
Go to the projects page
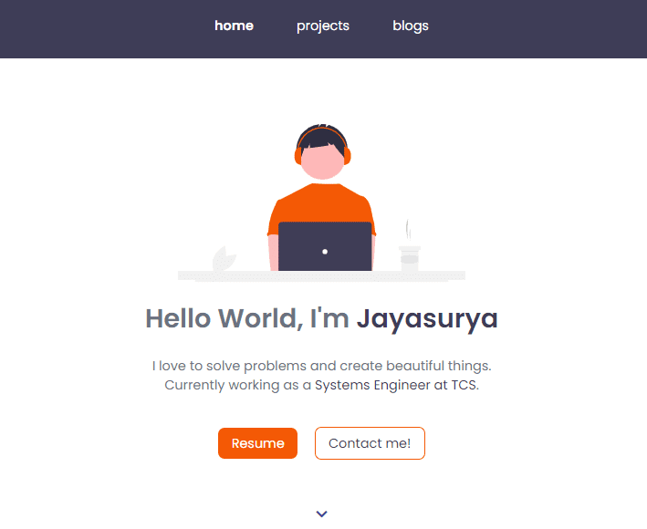(323, 26)
